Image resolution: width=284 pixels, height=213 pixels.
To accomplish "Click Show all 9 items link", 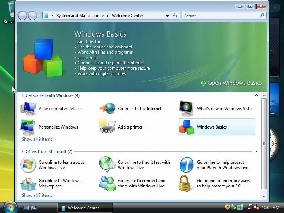I will pyautogui.click(x=39, y=139).
